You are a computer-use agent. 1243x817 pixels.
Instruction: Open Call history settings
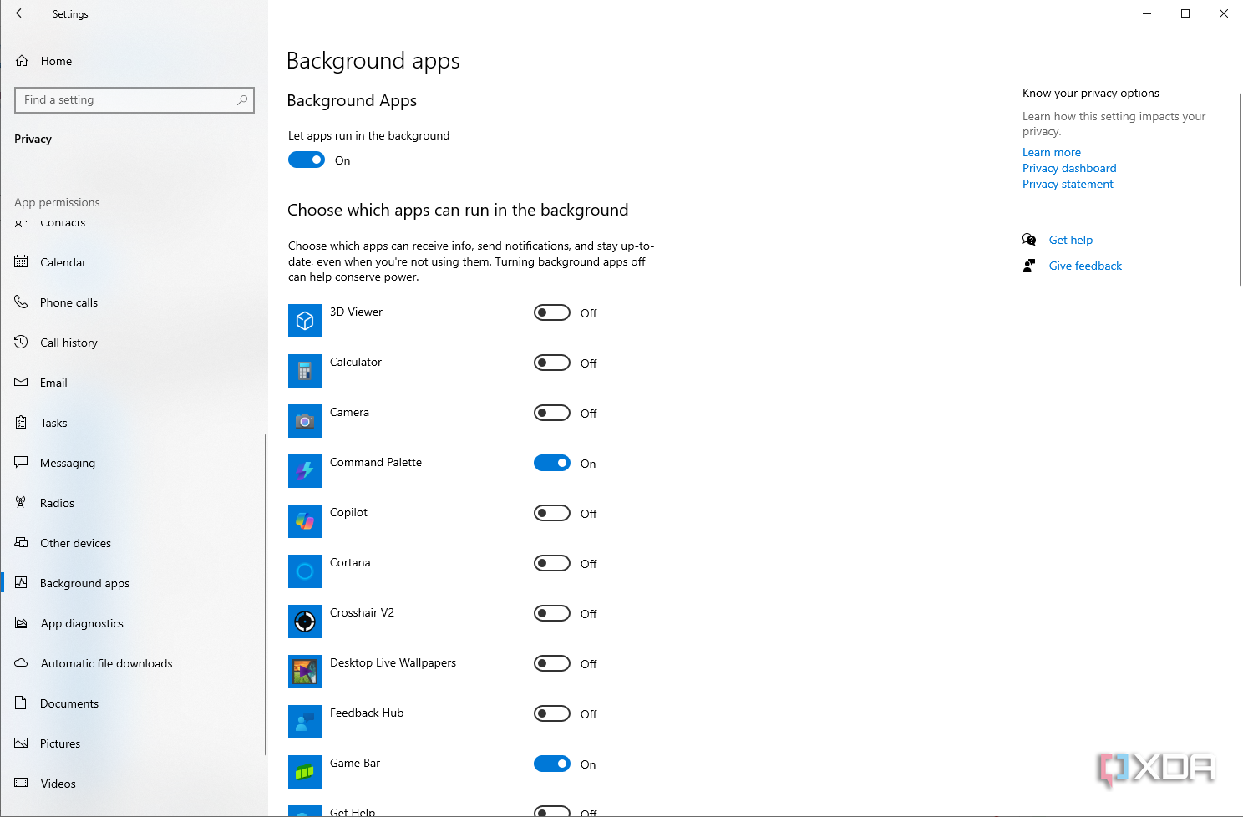(134, 343)
